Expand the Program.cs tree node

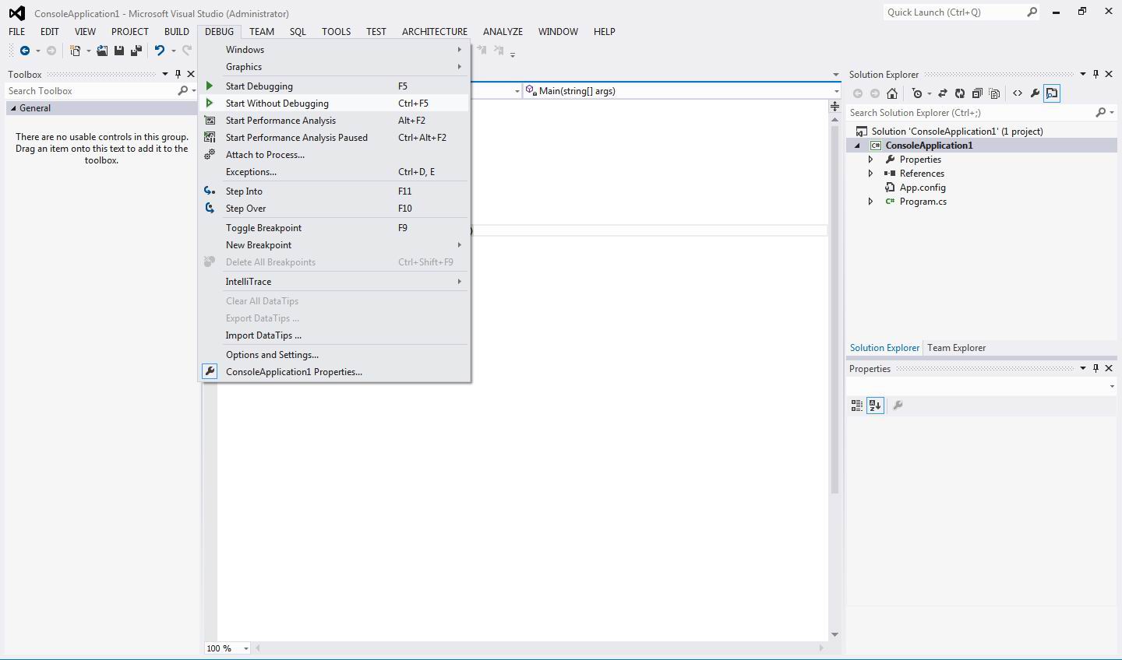(870, 202)
